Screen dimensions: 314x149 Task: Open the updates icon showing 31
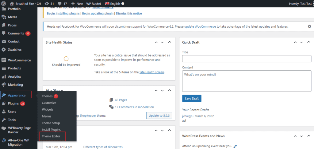pyautogui.click(x=47, y=3)
